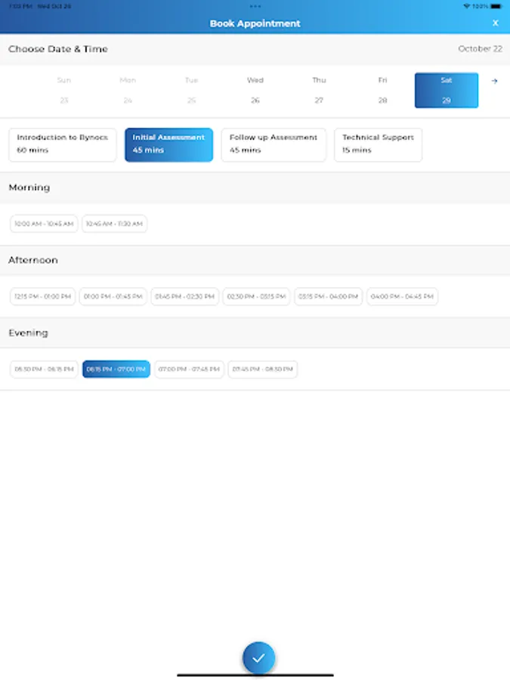Select Sat 29 in the calendar
The height and width of the screenshot is (680, 510).
coord(447,90)
